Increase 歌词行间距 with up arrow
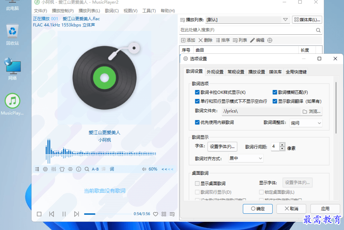 pos(282,144)
